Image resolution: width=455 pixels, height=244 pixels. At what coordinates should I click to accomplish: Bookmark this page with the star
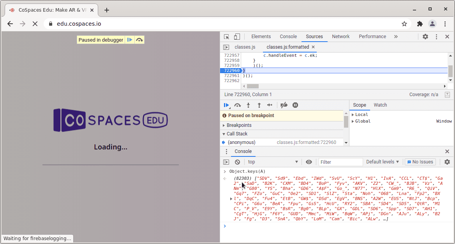404,24
